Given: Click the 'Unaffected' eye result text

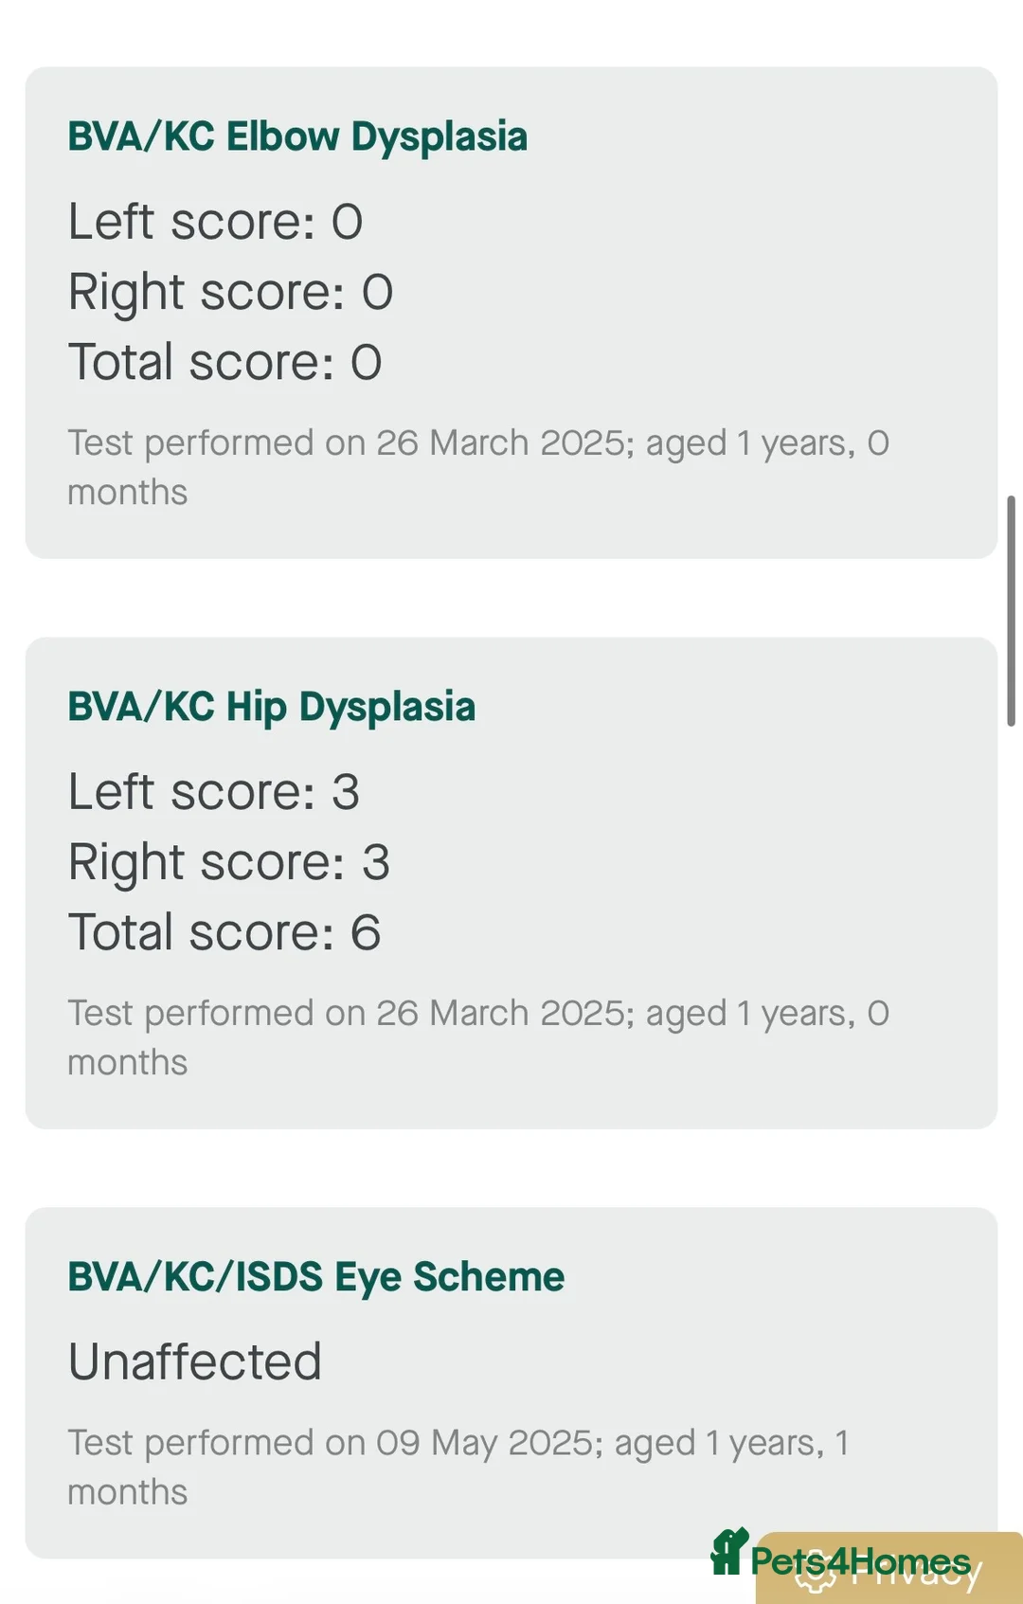Looking at the screenshot, I should [x=194, y=1361].
